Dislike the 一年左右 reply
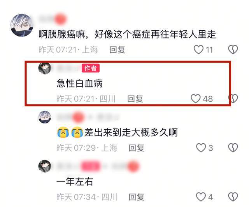 233,197
